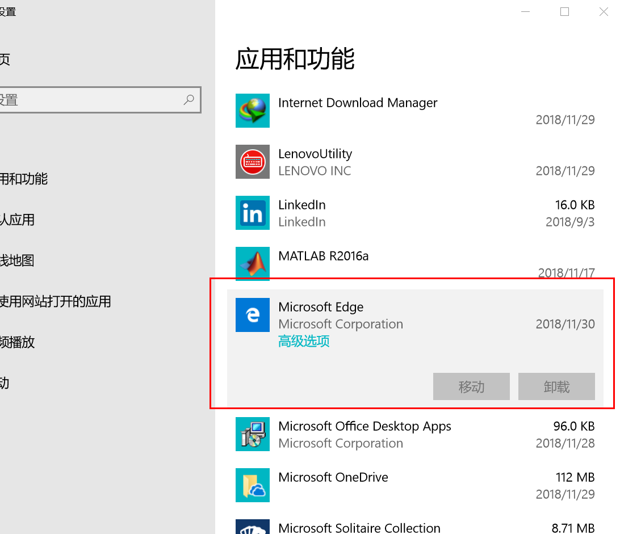Click the 卸载 button for Microsoft Edge

tap(556, 386)
